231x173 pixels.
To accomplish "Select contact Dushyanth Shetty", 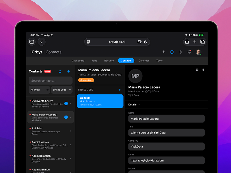I will coord(51,104).
